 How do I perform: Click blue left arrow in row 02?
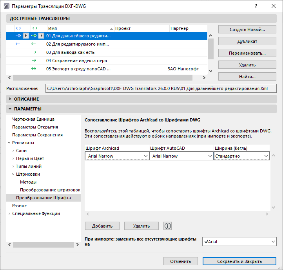[18, 44]
